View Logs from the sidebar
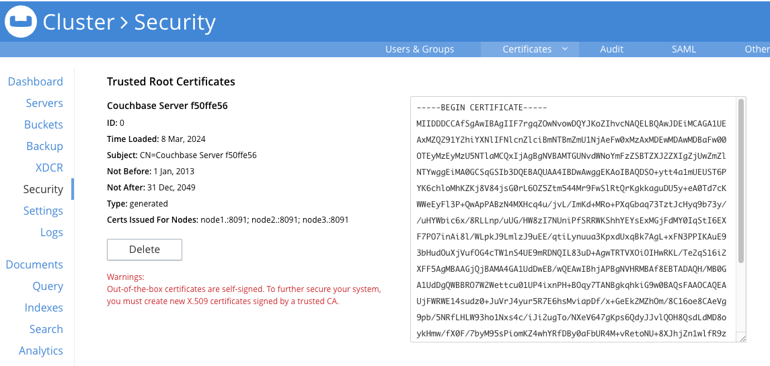The image size is (770, 366). tap(51, 232)
